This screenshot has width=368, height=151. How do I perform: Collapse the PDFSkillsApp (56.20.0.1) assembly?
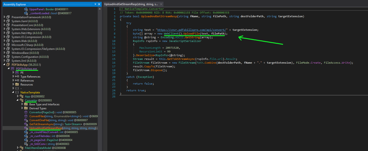click(4, 65)
